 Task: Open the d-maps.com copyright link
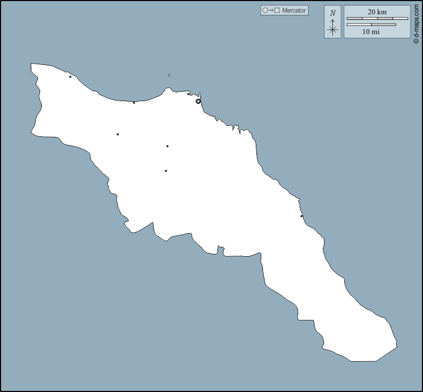point(416,22)
